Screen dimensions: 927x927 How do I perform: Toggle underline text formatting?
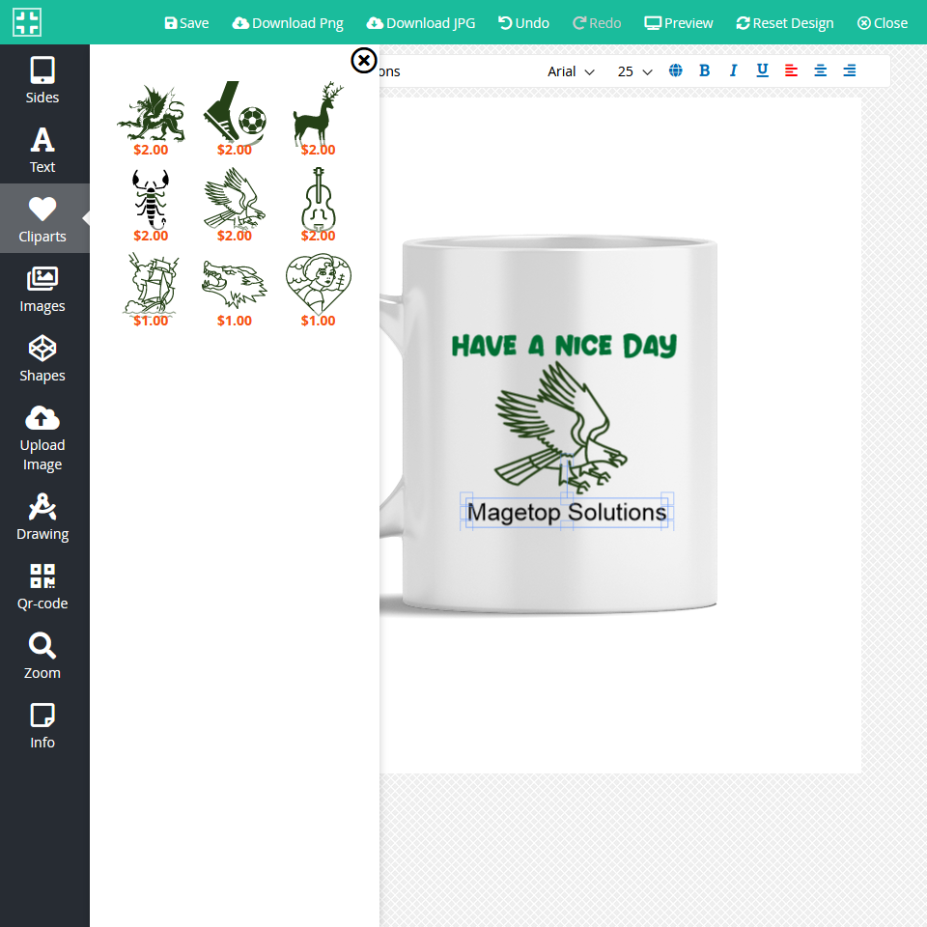coord(762,70)
